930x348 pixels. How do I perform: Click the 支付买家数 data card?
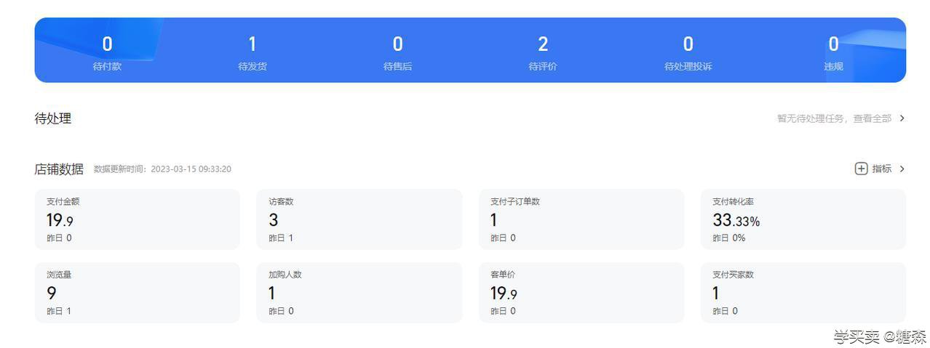point(803,293)
